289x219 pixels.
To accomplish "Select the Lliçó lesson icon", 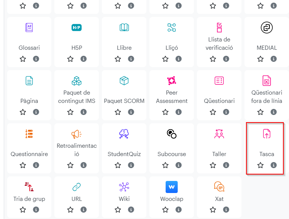I will (172, 28).
